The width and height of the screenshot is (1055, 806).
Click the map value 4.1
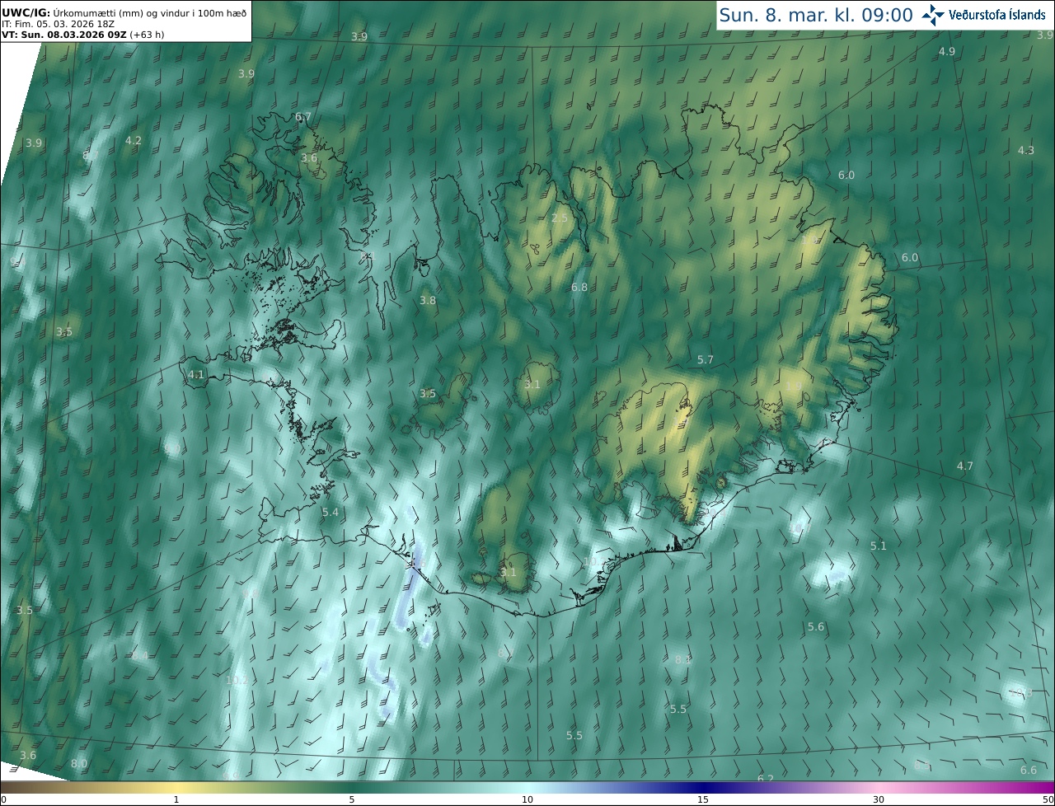tap(196, 375)
